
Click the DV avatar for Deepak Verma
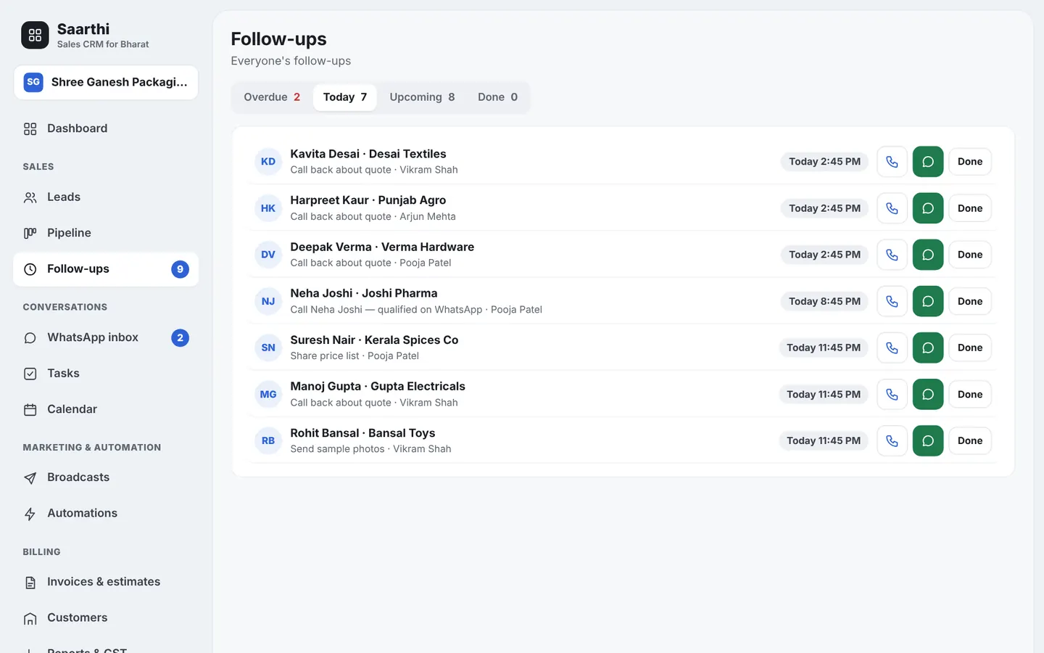point(268,255)
